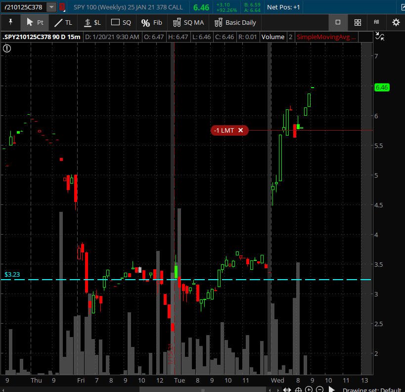Click the Volume study label
Image resolution: width=405 pixels, height=392 pixels.
[x=273, y=37]
